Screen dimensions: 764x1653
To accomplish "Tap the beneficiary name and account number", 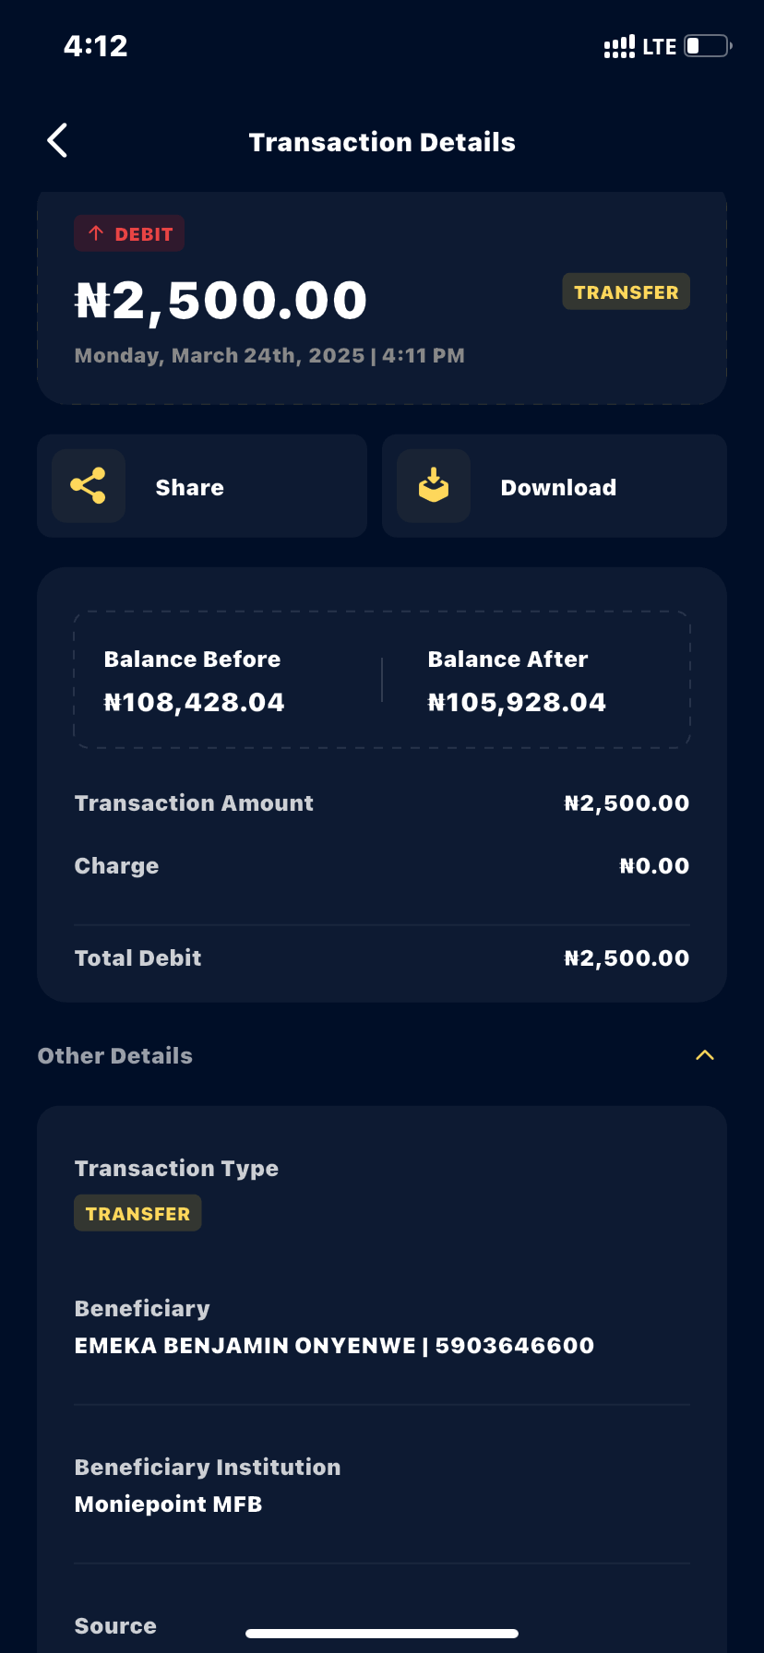I will coord(334,1346).
